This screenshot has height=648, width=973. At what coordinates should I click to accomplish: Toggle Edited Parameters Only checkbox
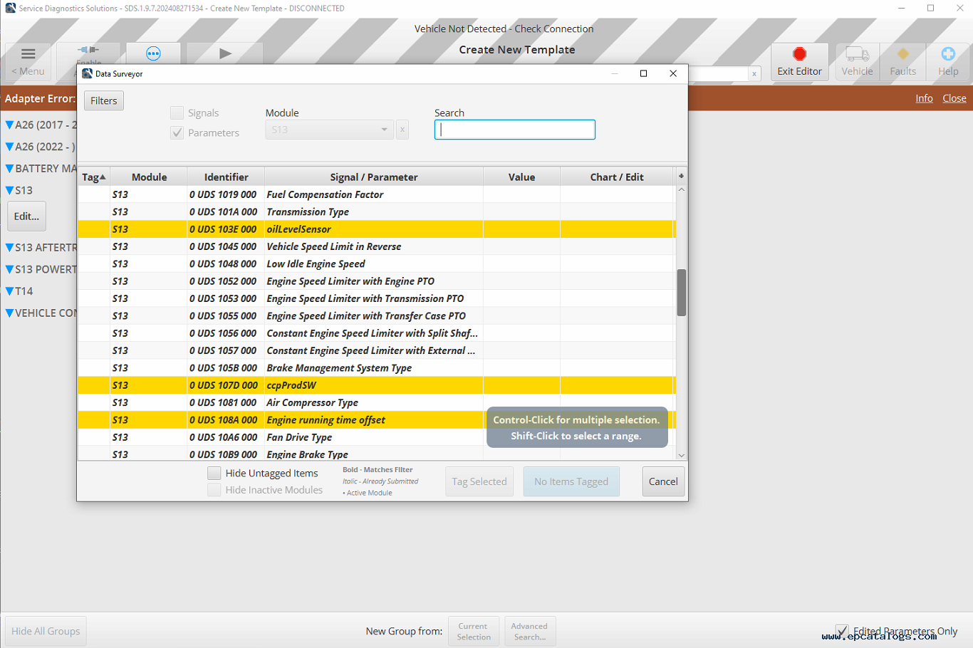(x=842, y=631)
